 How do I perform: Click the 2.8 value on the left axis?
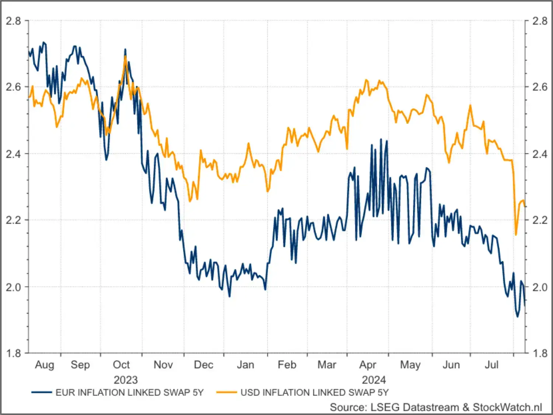(13, 21)
